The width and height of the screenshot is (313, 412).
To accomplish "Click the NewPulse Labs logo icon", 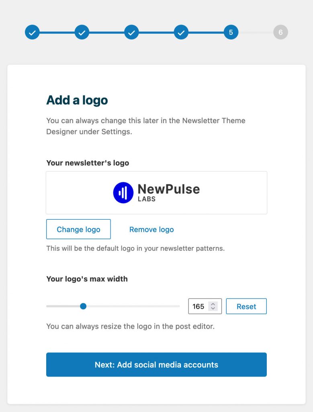I will tap(123, 192).
